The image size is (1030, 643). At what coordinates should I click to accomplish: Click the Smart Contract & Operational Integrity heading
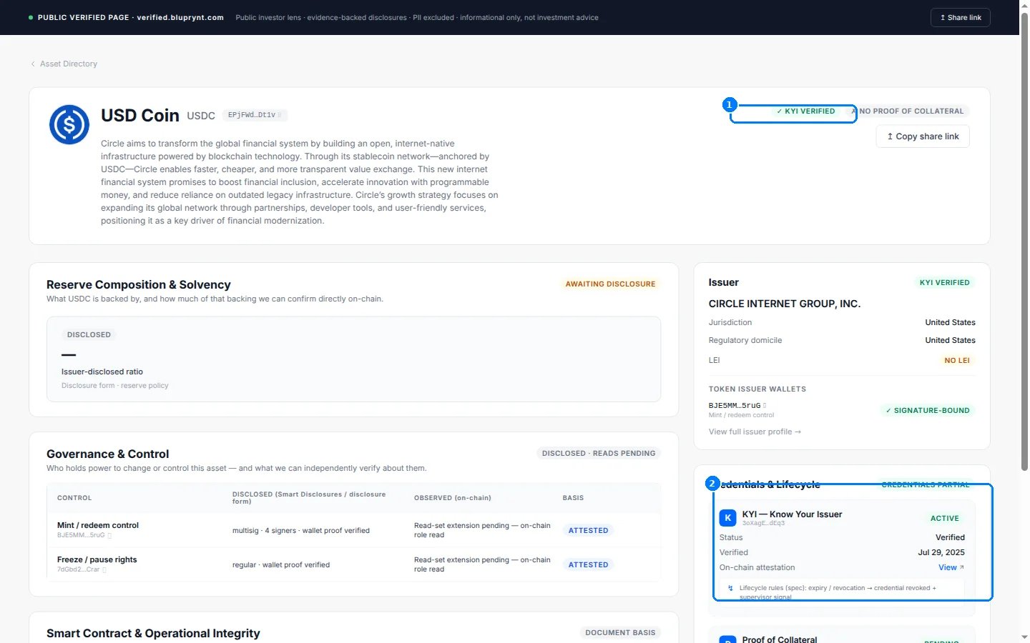tap(153, 633)
